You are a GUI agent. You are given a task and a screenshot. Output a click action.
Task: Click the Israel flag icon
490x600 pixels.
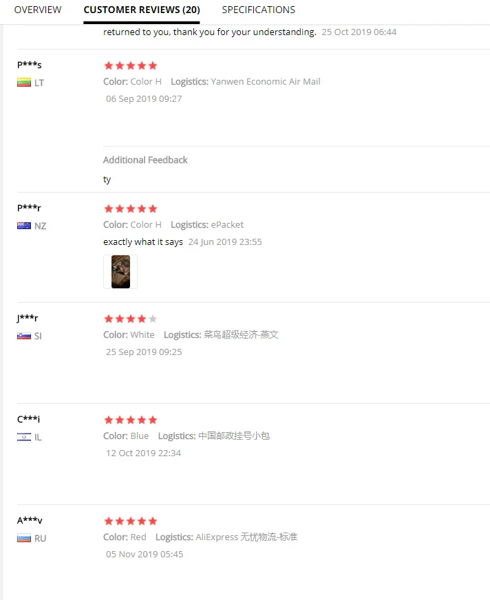click(x=24, y=437)
